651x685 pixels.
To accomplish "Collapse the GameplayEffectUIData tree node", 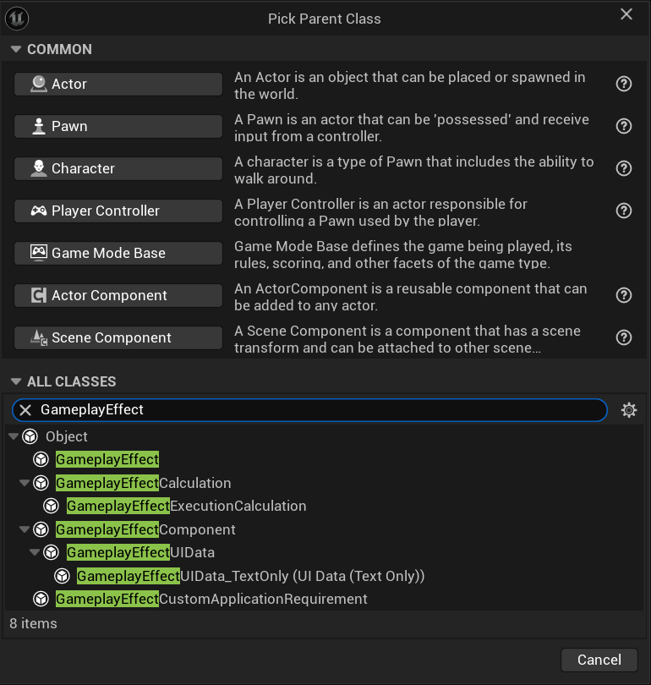I will click(x=35, y=552).
